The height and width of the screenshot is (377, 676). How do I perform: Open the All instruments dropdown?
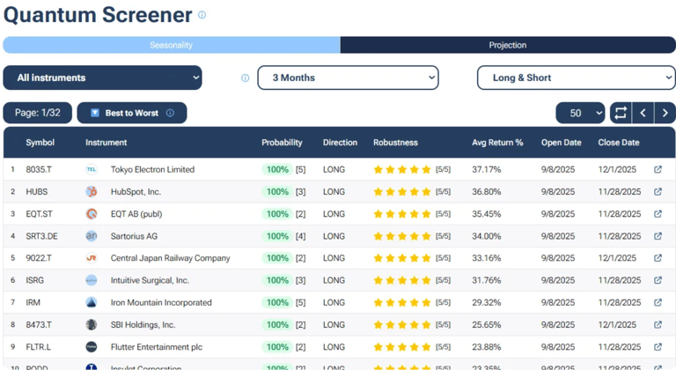click(103, 78)
